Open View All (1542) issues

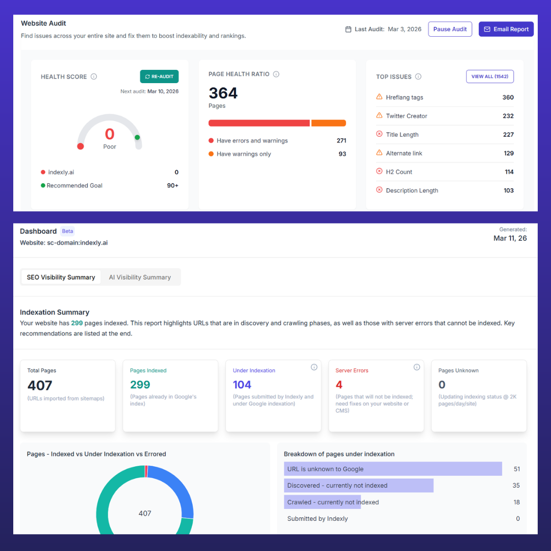click(489, 77)
